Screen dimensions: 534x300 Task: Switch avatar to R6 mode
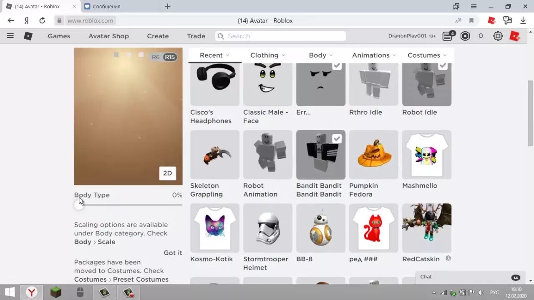point(156,57)
